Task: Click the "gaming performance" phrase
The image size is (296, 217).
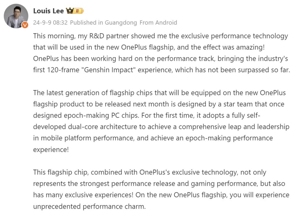Action: (227, 183)
